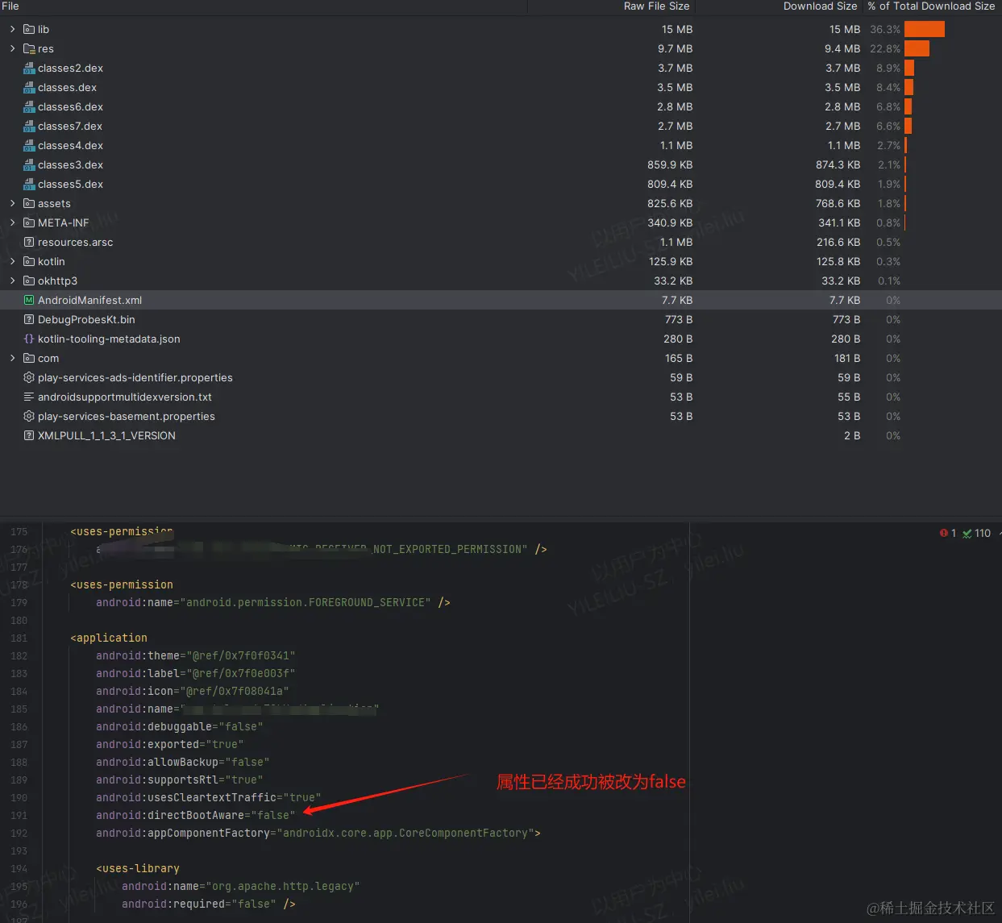Image resolution: width=1002 pixels, height=923 pixels.
Task: Click the 340.9 KB raw size value
Action: coord(670,222)
